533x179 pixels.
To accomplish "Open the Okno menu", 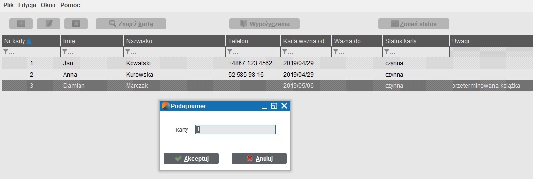I will [x=48, y=5].
